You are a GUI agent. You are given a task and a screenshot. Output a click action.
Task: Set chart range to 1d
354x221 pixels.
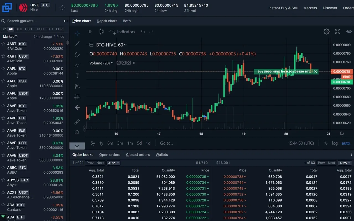[148, 143]
